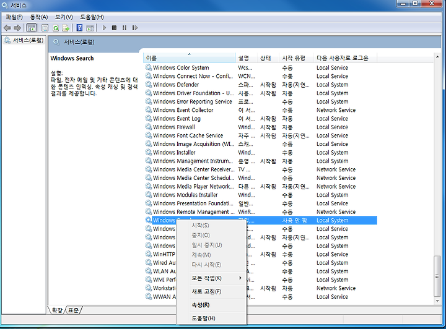
Task: Select 서비스(로컬) node in the left tree
Action: click(x=28, y=40)
